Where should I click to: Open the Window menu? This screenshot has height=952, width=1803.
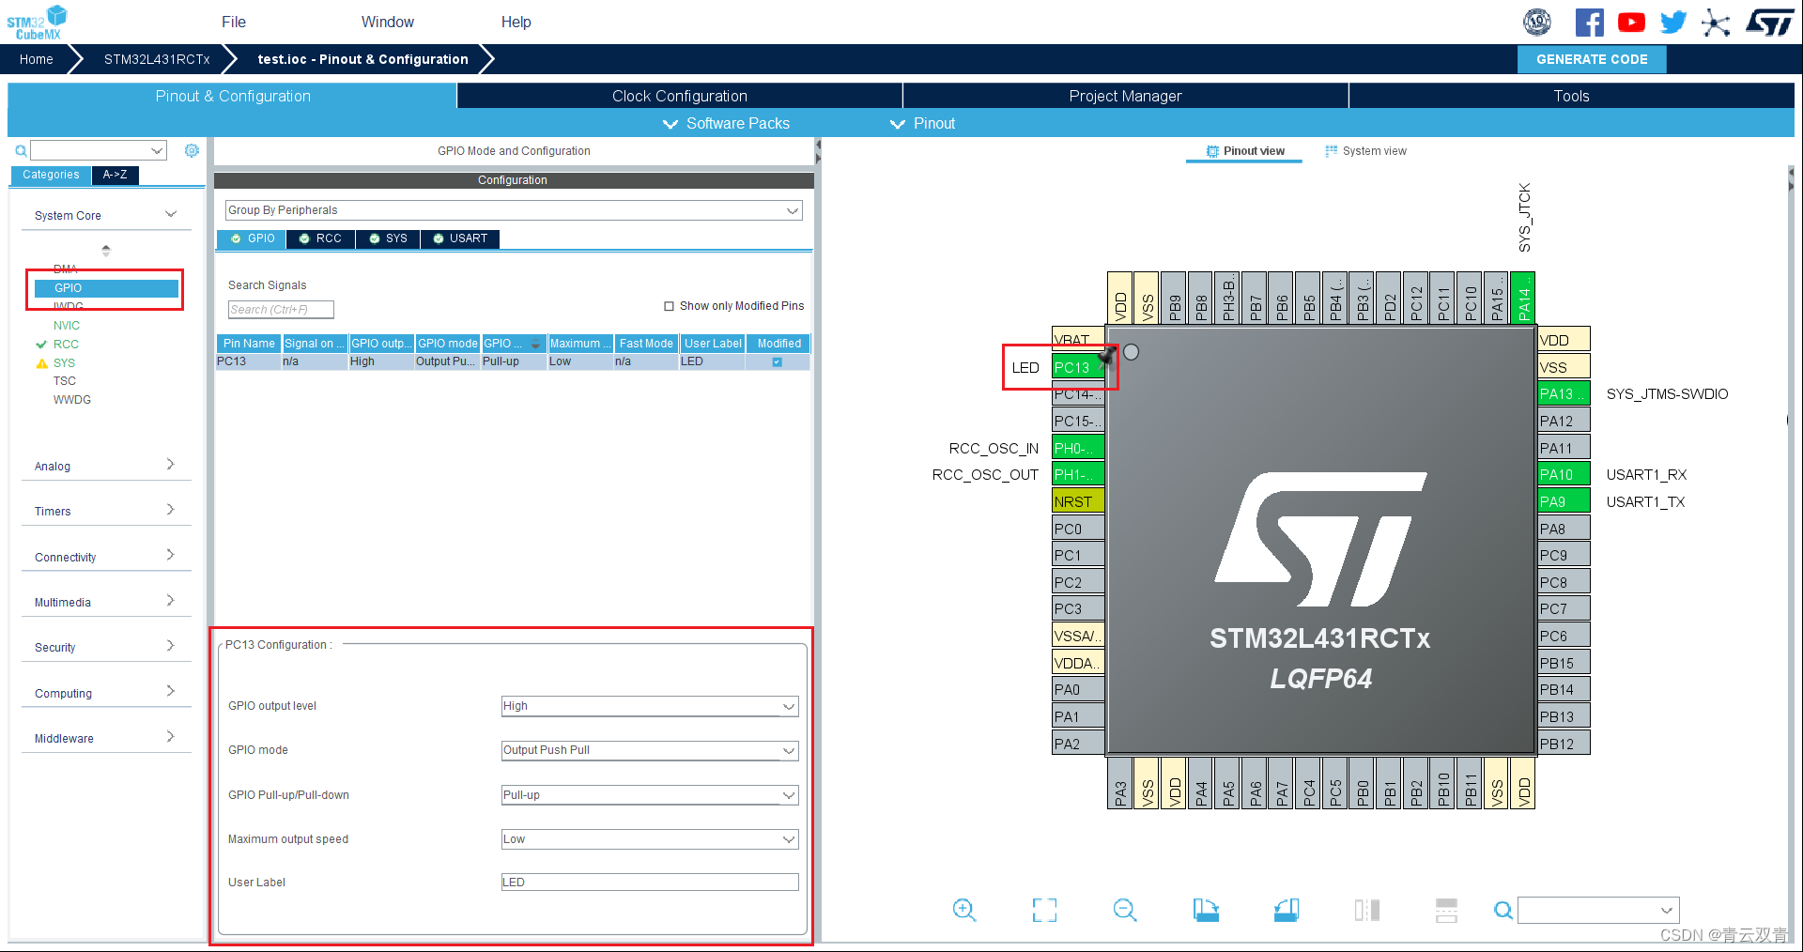pyautogui.click(x=388, y=22)
